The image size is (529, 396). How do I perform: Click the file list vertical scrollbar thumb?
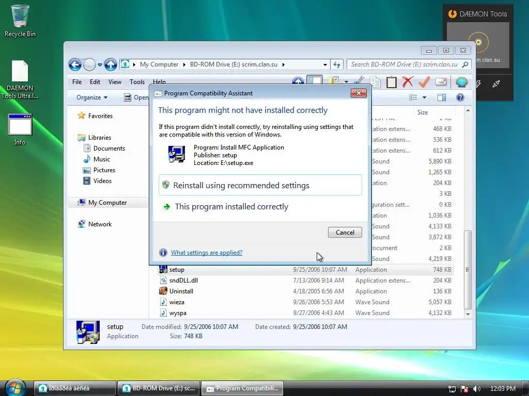pyautogui.click(x=468, y=270)
